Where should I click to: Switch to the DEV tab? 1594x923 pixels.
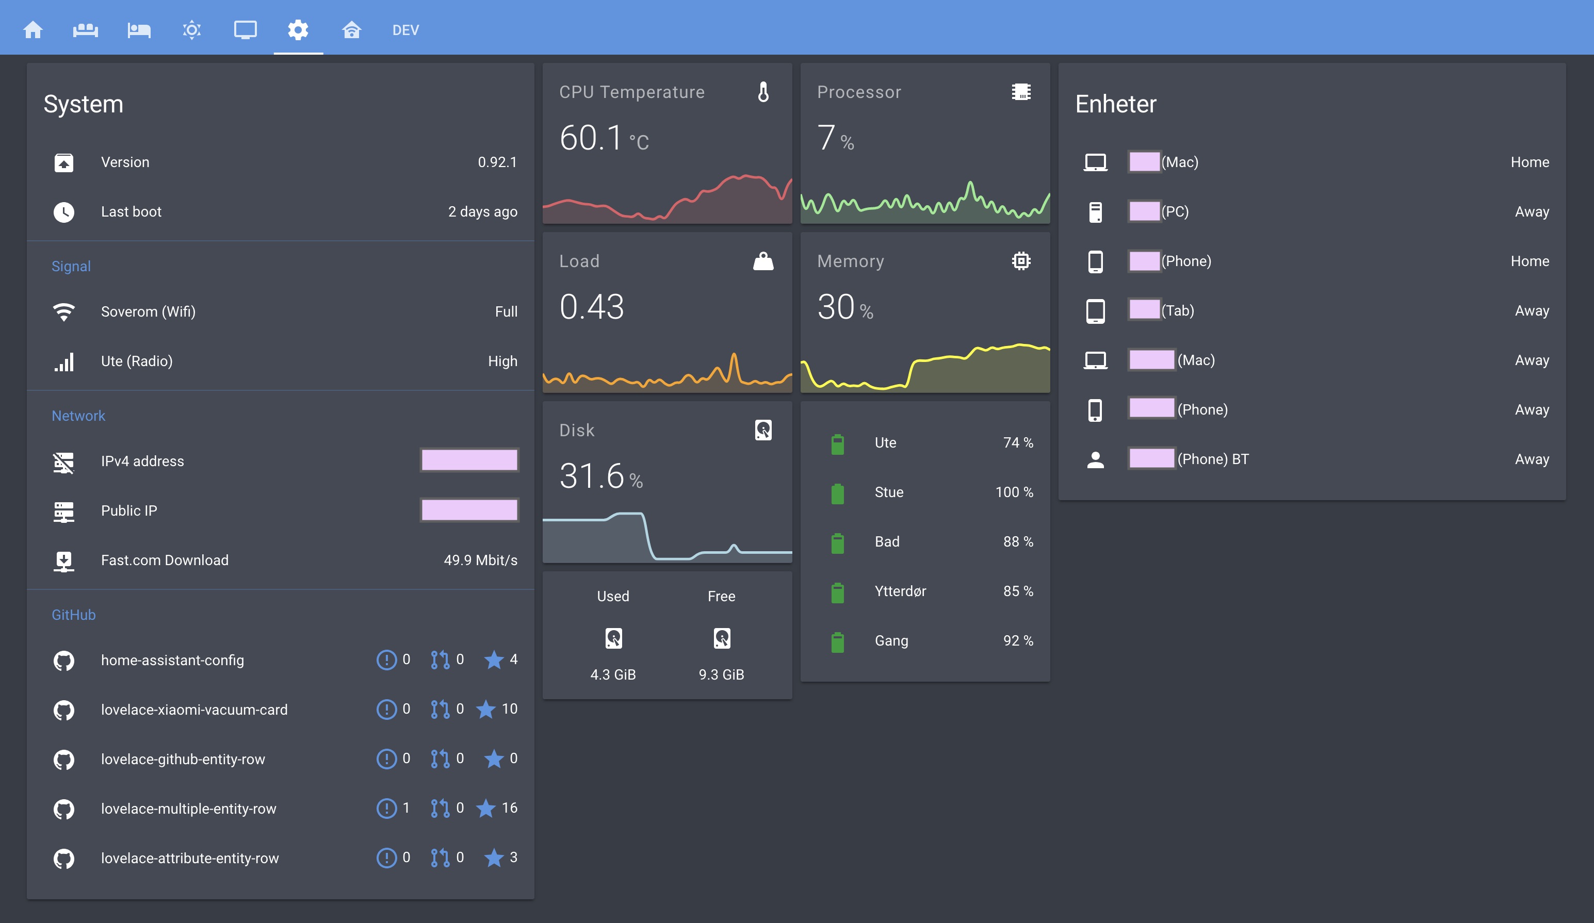click(405, 30)
